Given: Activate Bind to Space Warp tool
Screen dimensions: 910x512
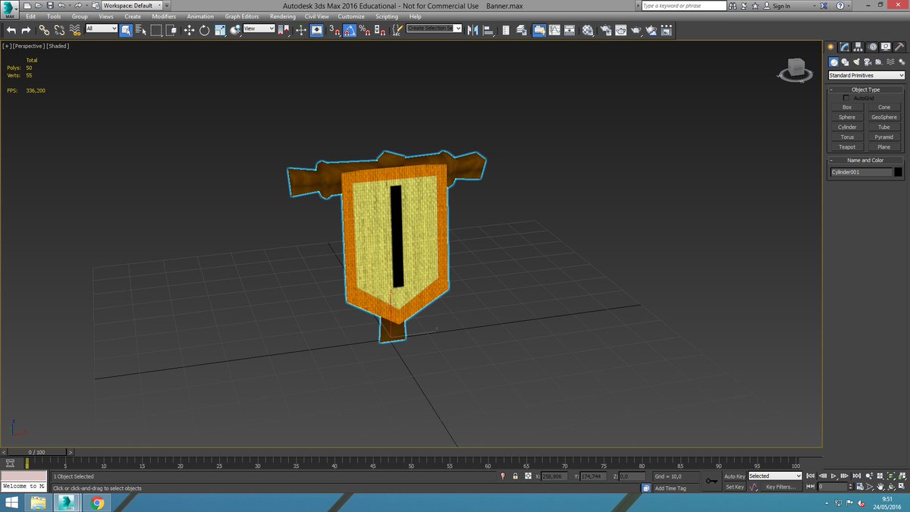Looking at the screenshot, I should coord(74,30).
